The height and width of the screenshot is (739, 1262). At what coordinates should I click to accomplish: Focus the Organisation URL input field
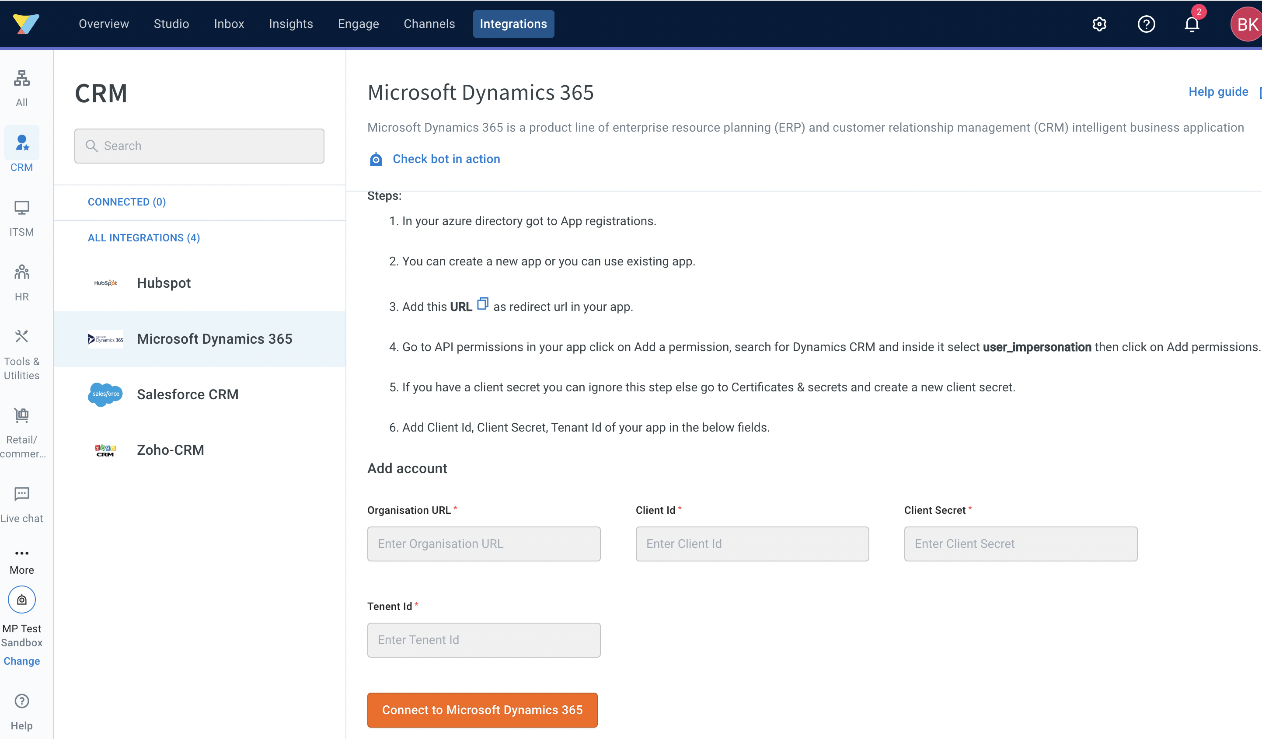tap(484, 544)
